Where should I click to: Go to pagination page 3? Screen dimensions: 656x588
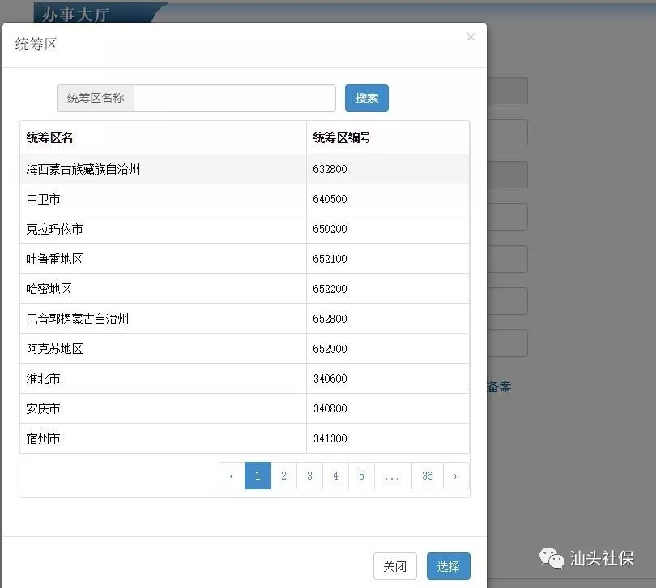click(x=309, y=476)
